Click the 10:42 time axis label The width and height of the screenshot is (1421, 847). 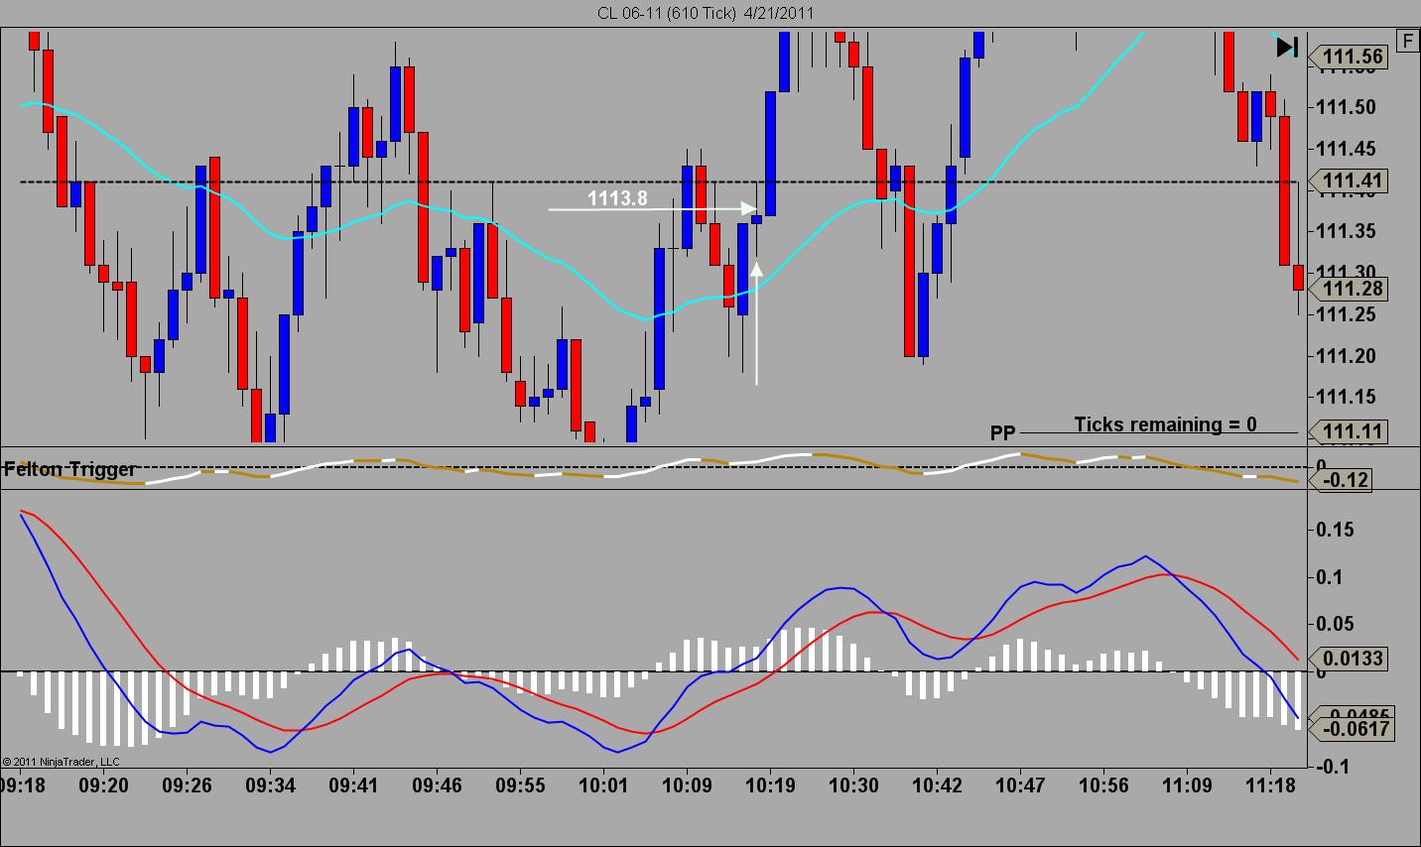(937, 786)
